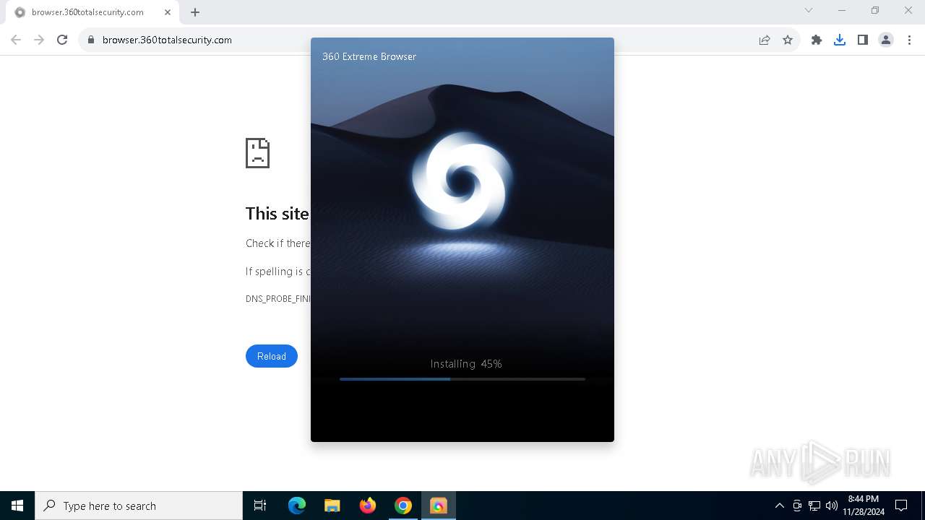Open the network tray icon
This screenshot has width=925, height=520.
tap(814, 506)
